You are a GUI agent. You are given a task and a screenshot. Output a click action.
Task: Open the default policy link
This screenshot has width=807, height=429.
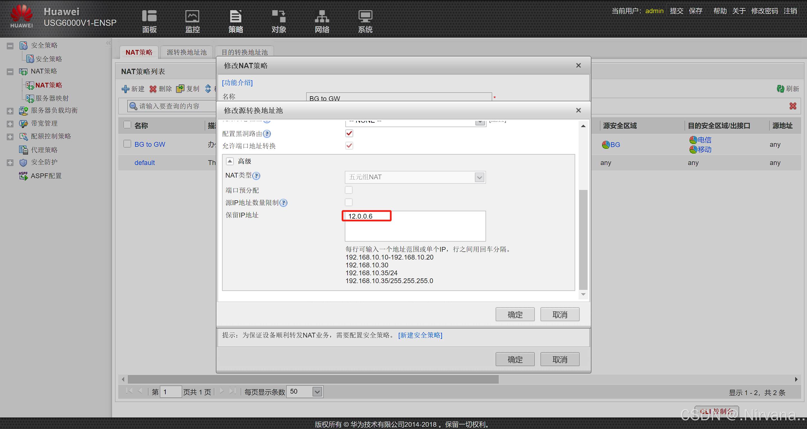tap(144, 163)
